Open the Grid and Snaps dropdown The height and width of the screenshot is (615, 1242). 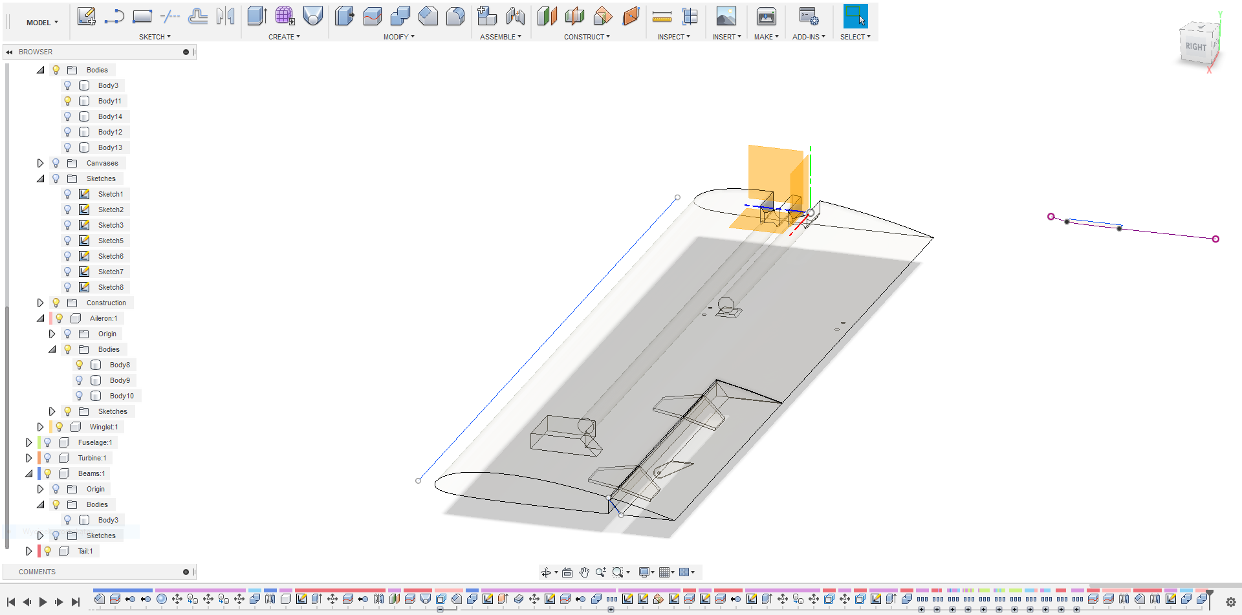[666, 572]
